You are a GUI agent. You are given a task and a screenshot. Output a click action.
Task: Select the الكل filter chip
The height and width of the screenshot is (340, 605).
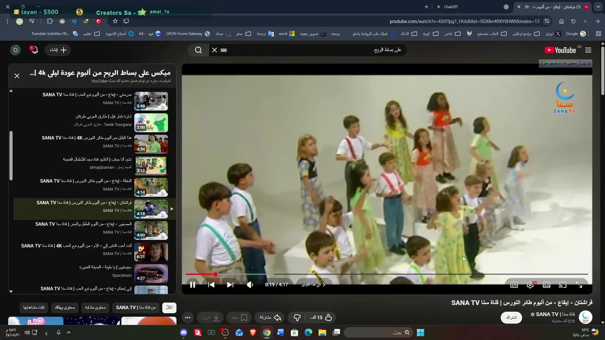point(169,307)
